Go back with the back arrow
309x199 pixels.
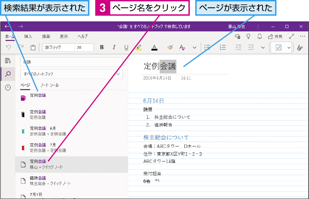(7, 26)
